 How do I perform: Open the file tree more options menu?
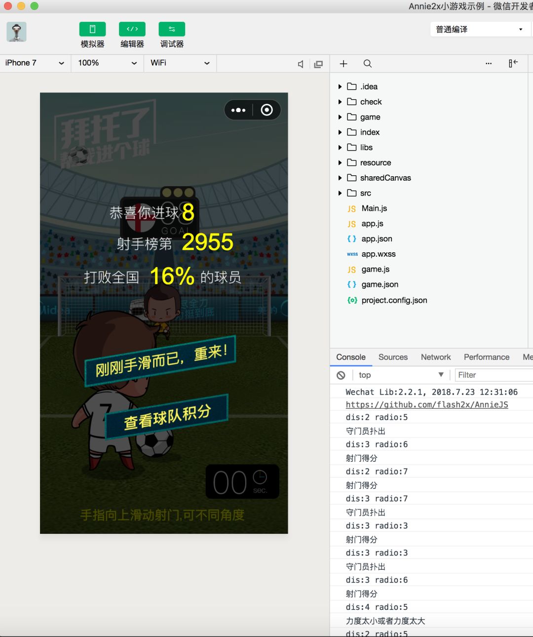489,63
